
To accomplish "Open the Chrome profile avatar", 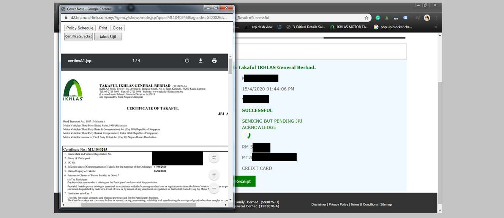I will click(427, 18).
